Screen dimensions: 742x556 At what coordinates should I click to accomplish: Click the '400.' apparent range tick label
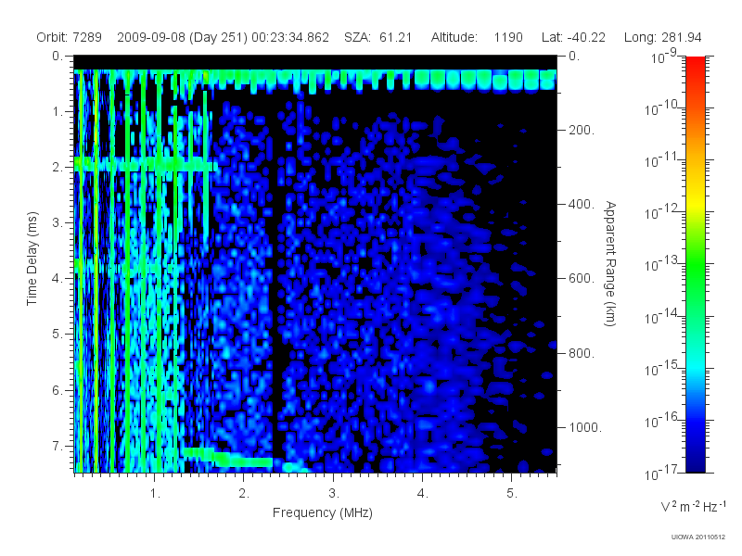(x=582, y=204)
